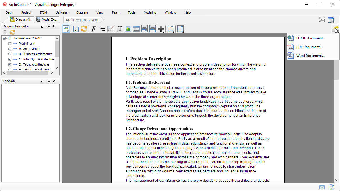Open the ITSM menu
This screenshot has width=340, height=191.
[x=43, y=12]
